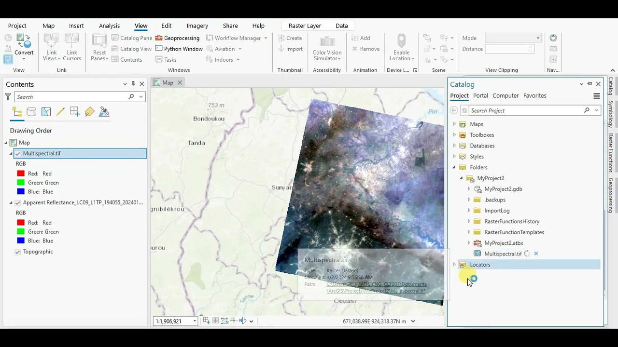618x347 pixels.
Task: Toggle Apparent Reflectance layer visibility checkbox
Action: tap(18, 203)
